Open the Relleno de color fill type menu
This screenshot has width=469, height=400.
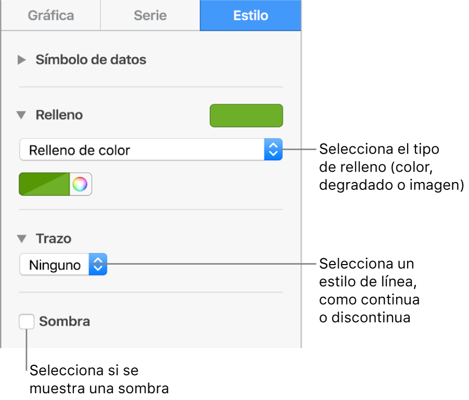(141, 150)
